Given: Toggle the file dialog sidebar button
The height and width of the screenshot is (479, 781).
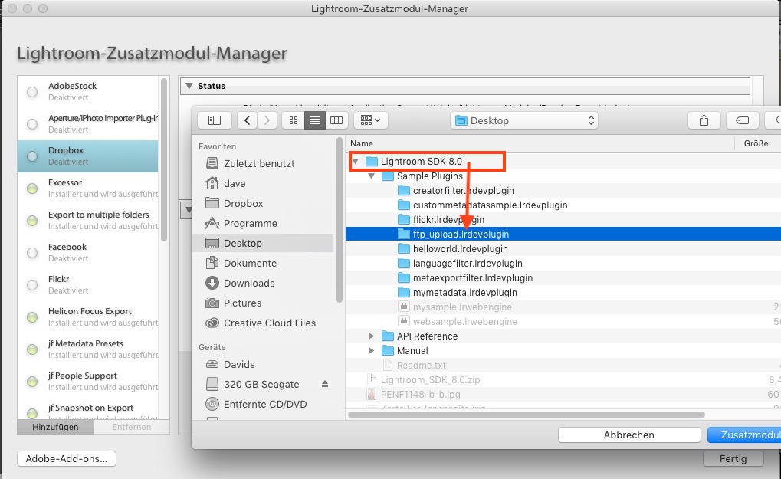Looking at the screenshot, I should coord(215,120).
